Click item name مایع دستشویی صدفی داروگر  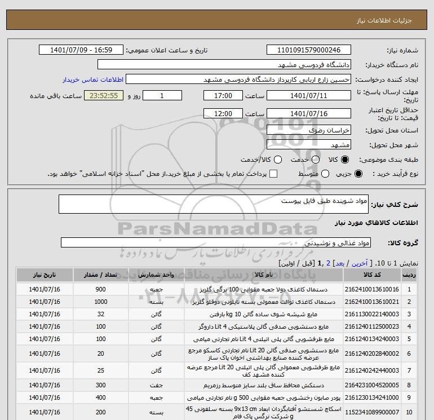(264, 326)
